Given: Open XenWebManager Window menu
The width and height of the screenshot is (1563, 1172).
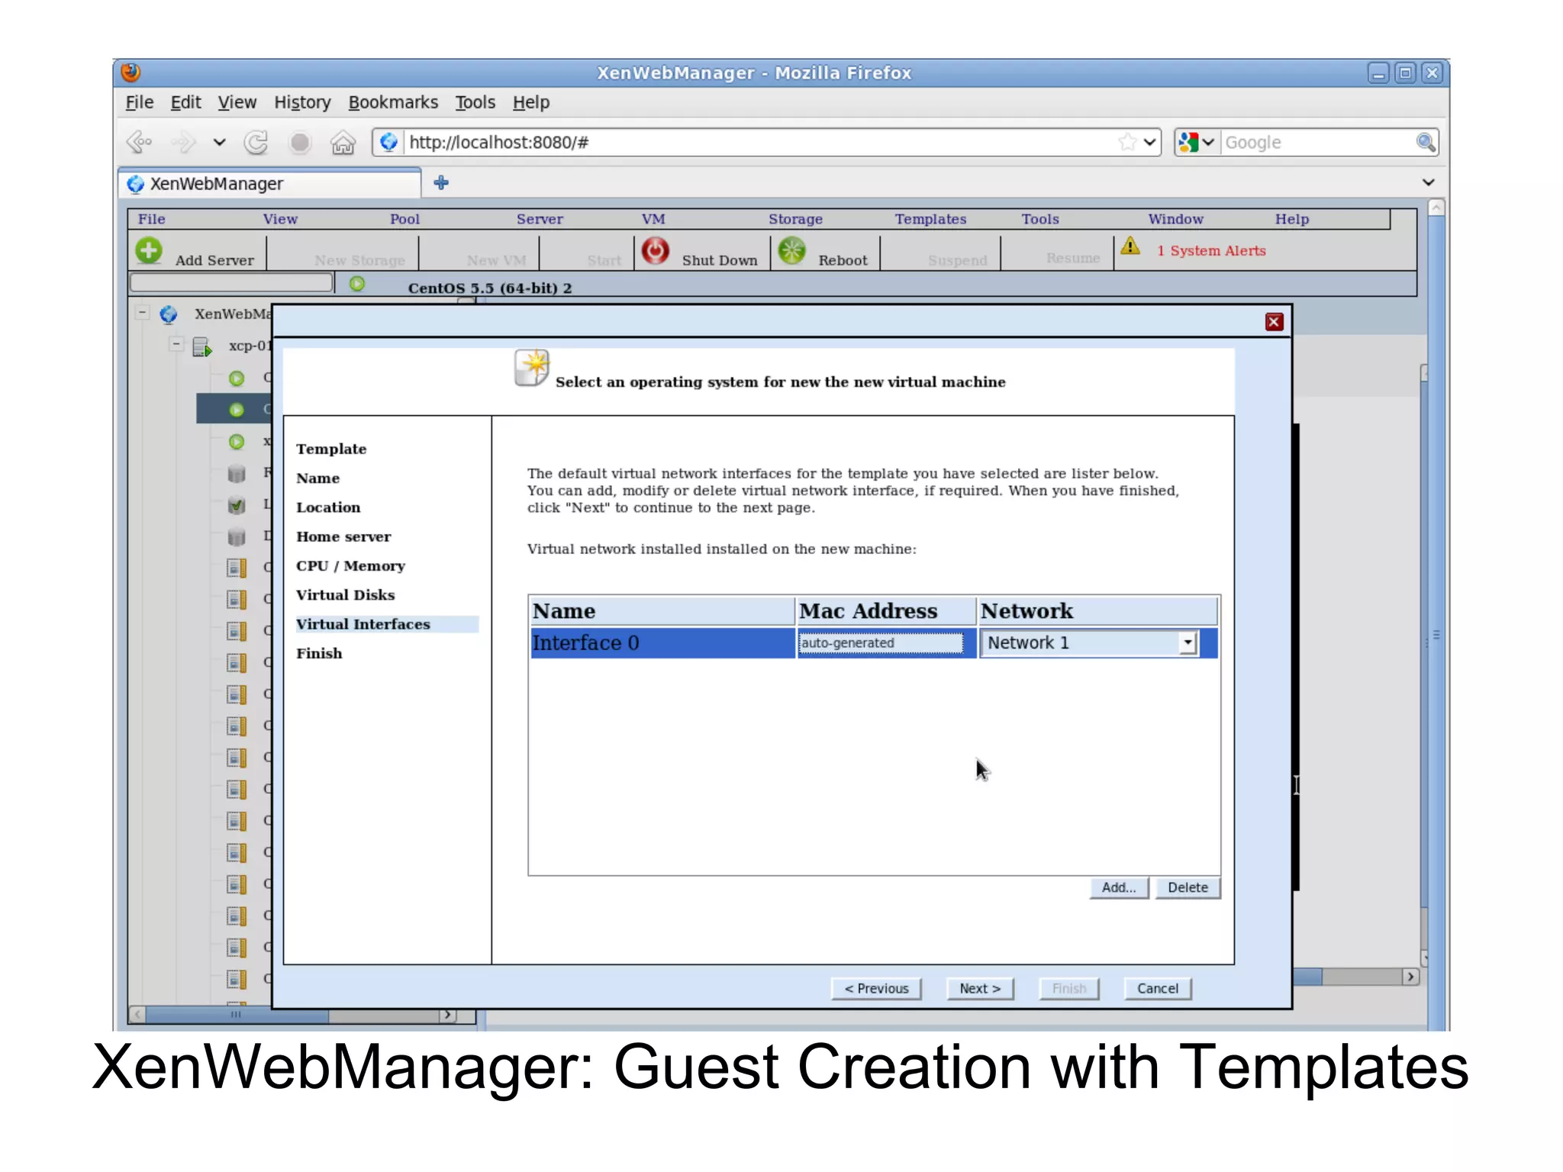Looking at the screenshot, I should click(1175, 219).
